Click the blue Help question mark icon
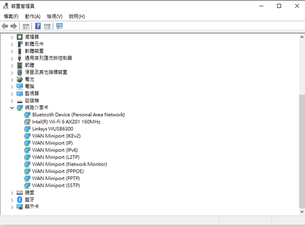Image resolution: width=305 pixels, height=226 pixels. coord(38,26)
